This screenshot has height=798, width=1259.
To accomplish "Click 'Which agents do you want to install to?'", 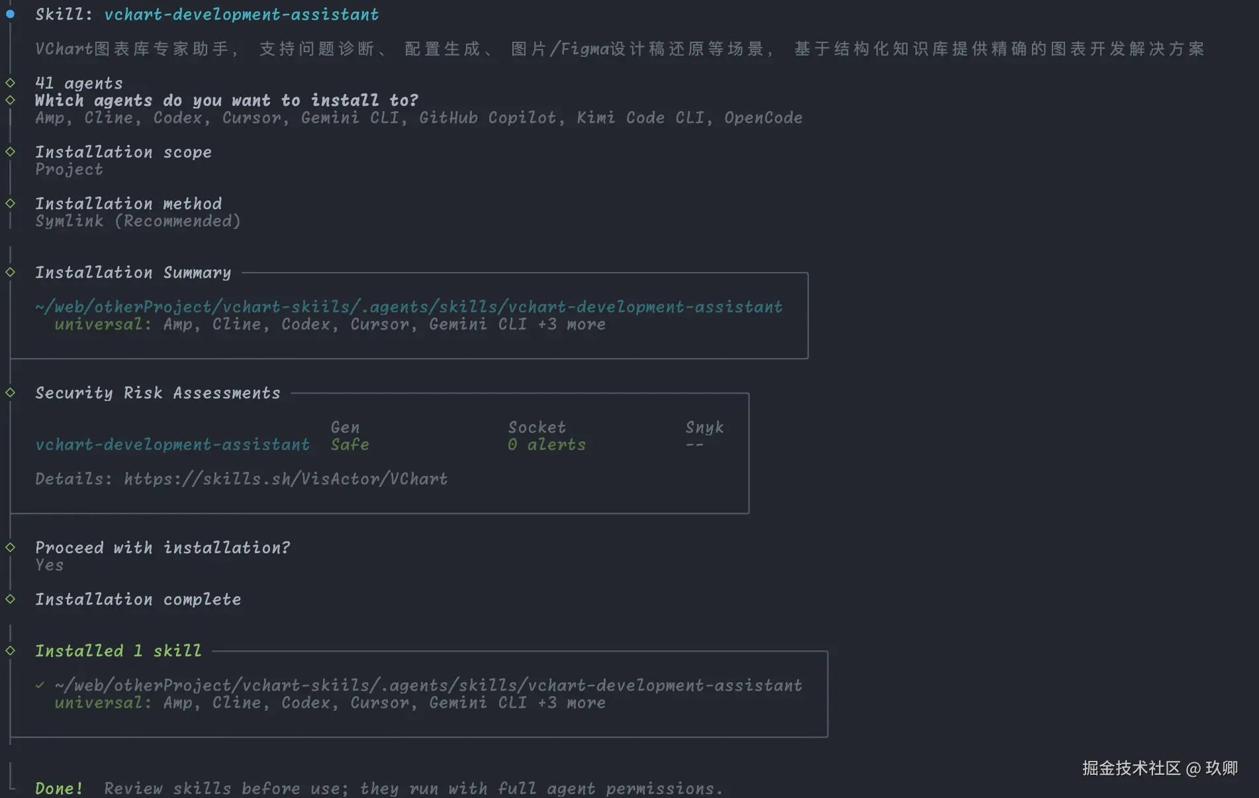I will 226,101.
